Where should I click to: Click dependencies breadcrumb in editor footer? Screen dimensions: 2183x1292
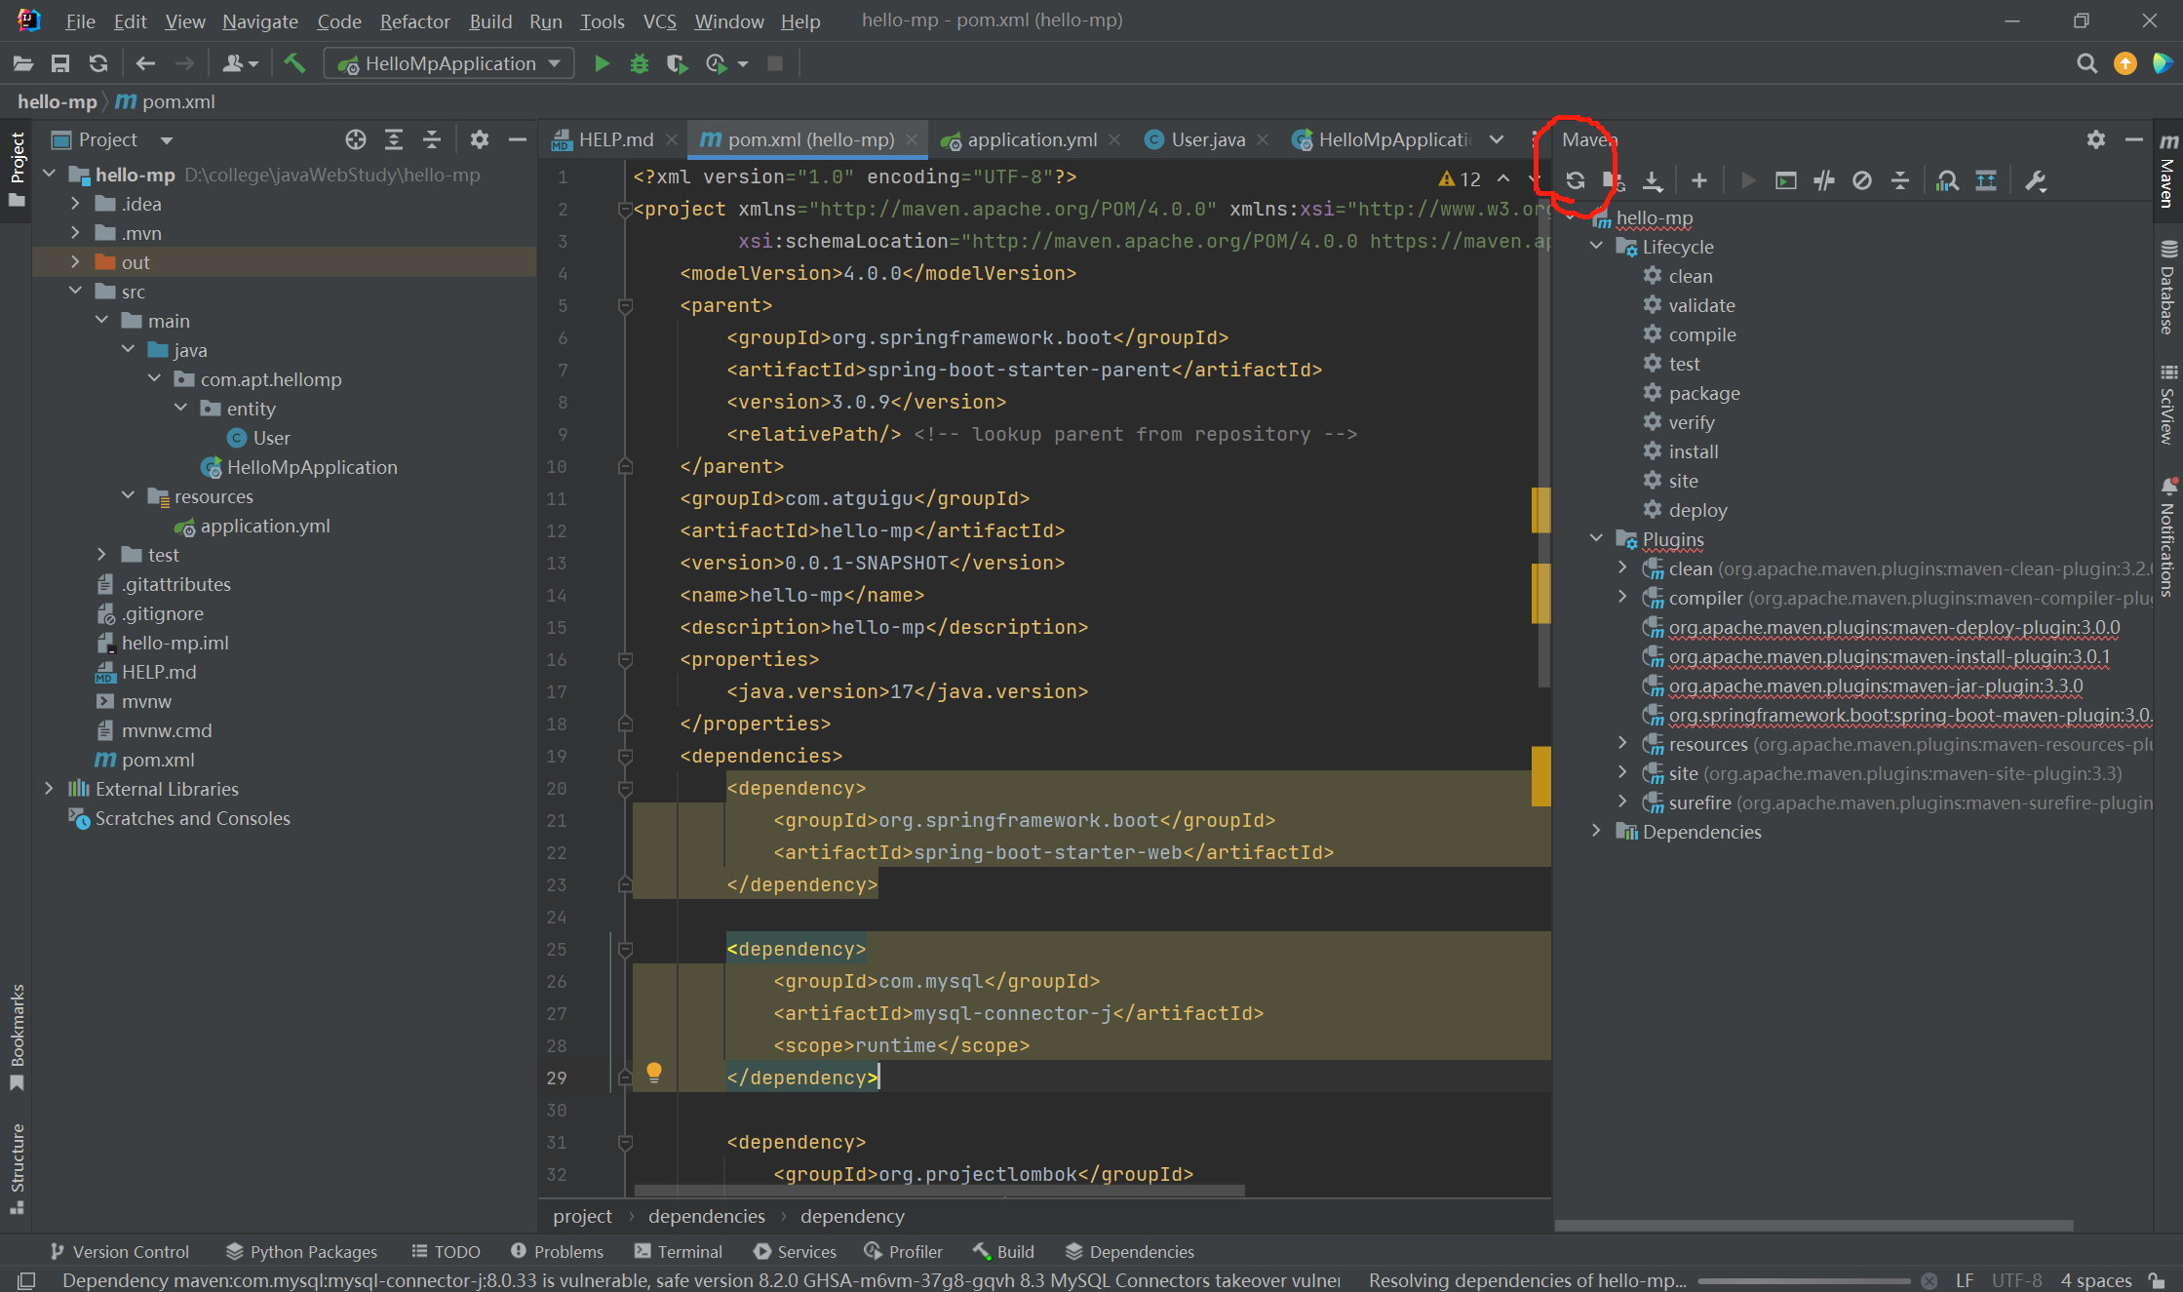(706, 1216)
